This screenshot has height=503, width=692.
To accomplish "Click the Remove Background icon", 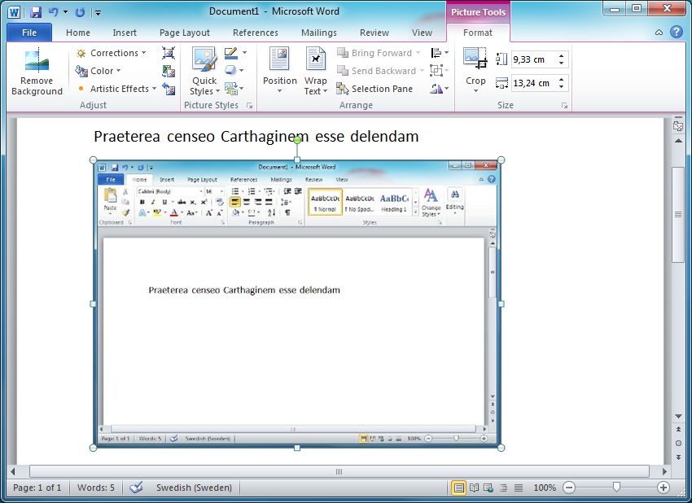I will coord(37,61).
